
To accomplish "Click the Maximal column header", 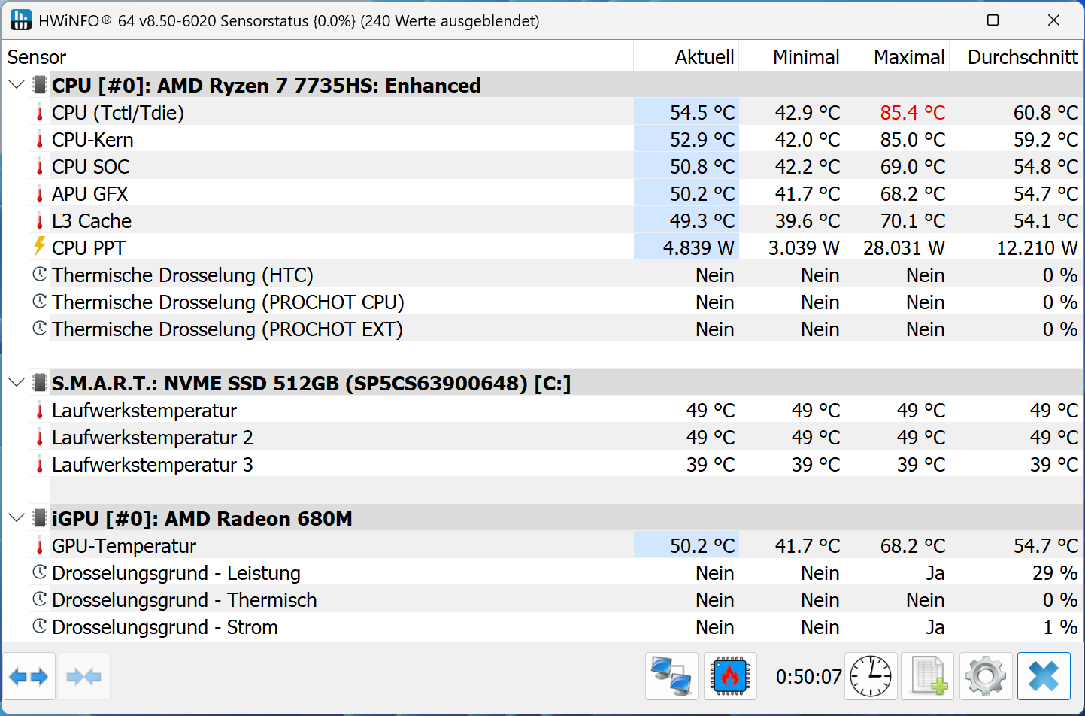I will [x=896, y=57].
